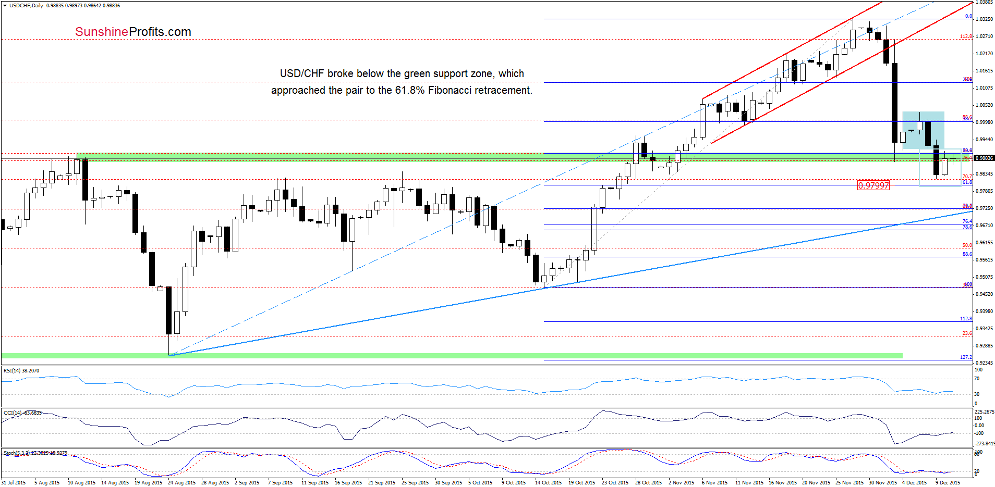The height and width of the screenshot is (487, 995).
Task: Click the 7 Sep 2015 date label
Action: [x=280, y=483]
